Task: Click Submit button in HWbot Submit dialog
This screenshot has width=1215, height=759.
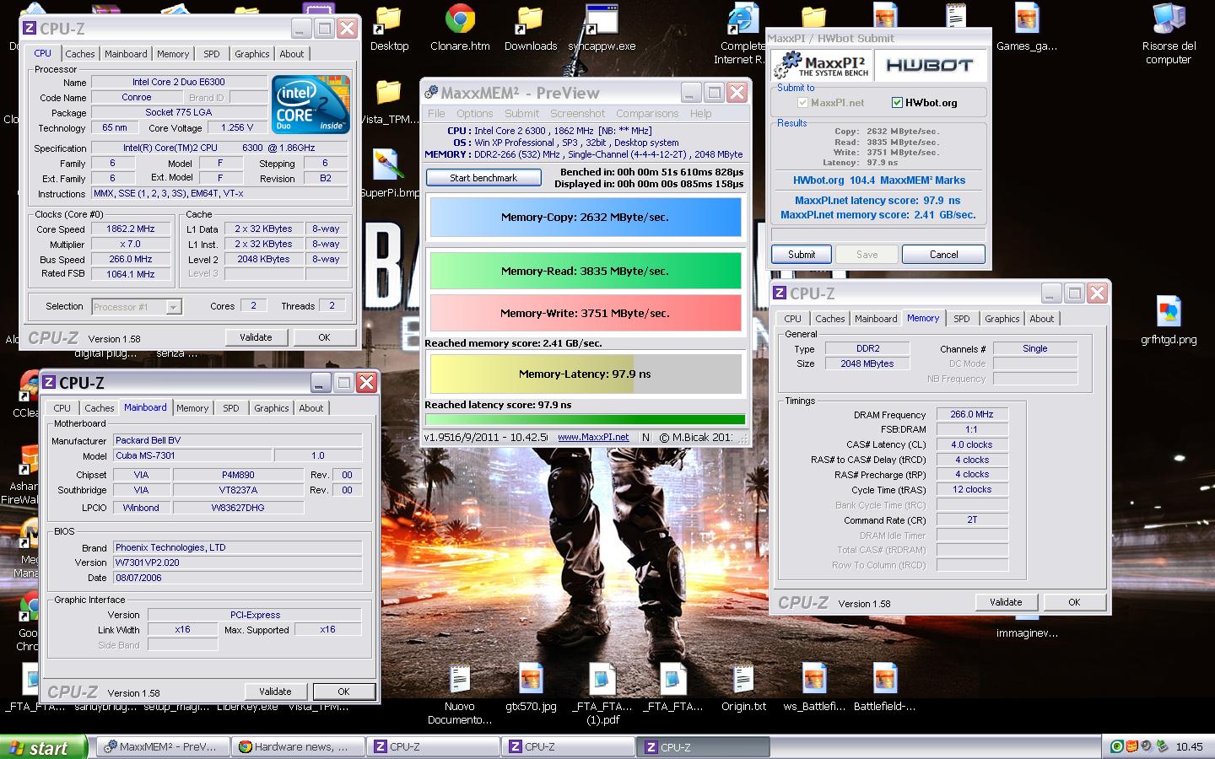Action: (x=802, y=255)
